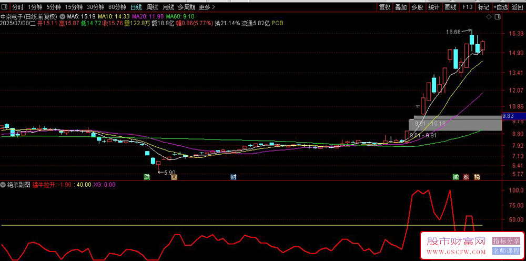
Task: Click the 9.01 - 9.91 gap zone label
Action: [x=424, y=135]
